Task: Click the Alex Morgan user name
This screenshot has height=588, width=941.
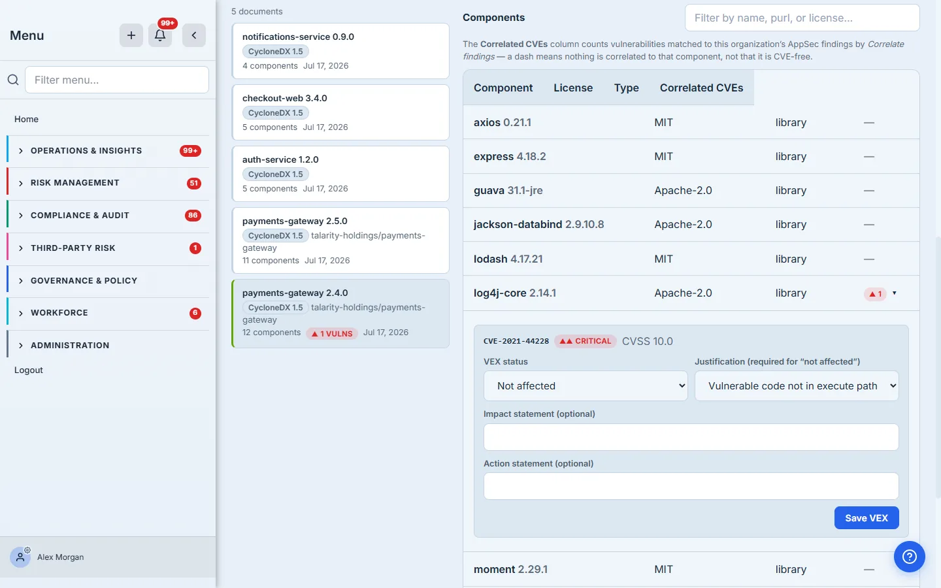Action: (x=61, y=557)
